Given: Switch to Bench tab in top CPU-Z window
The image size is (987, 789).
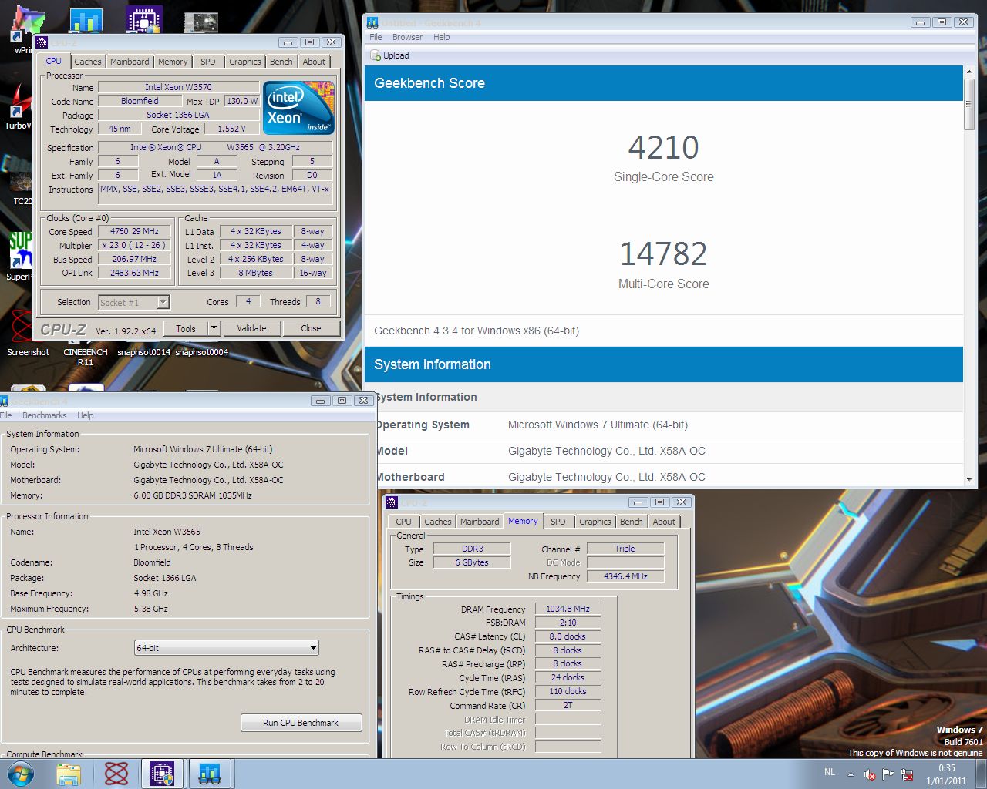Looking at the screenshot, I should pos(281,62).
